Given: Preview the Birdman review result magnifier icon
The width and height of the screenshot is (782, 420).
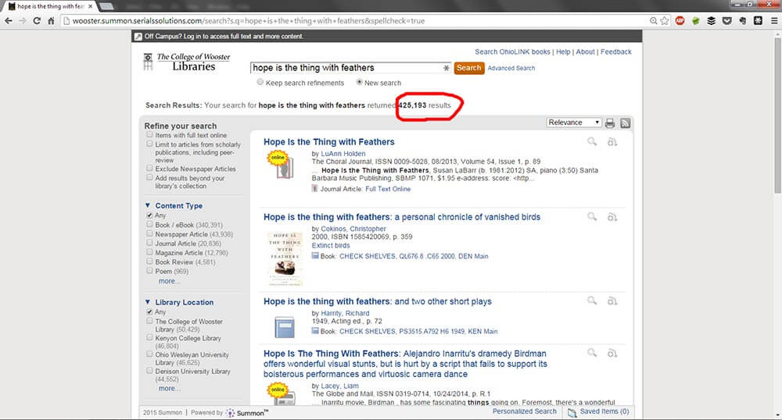Looking at the screenshot, I should click(592, 353).
